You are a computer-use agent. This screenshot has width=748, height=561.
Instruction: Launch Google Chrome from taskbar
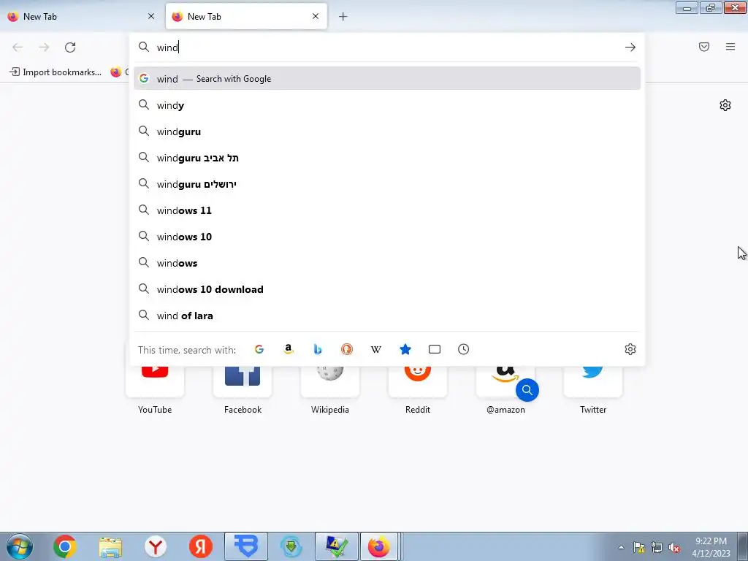pos(65,546)
